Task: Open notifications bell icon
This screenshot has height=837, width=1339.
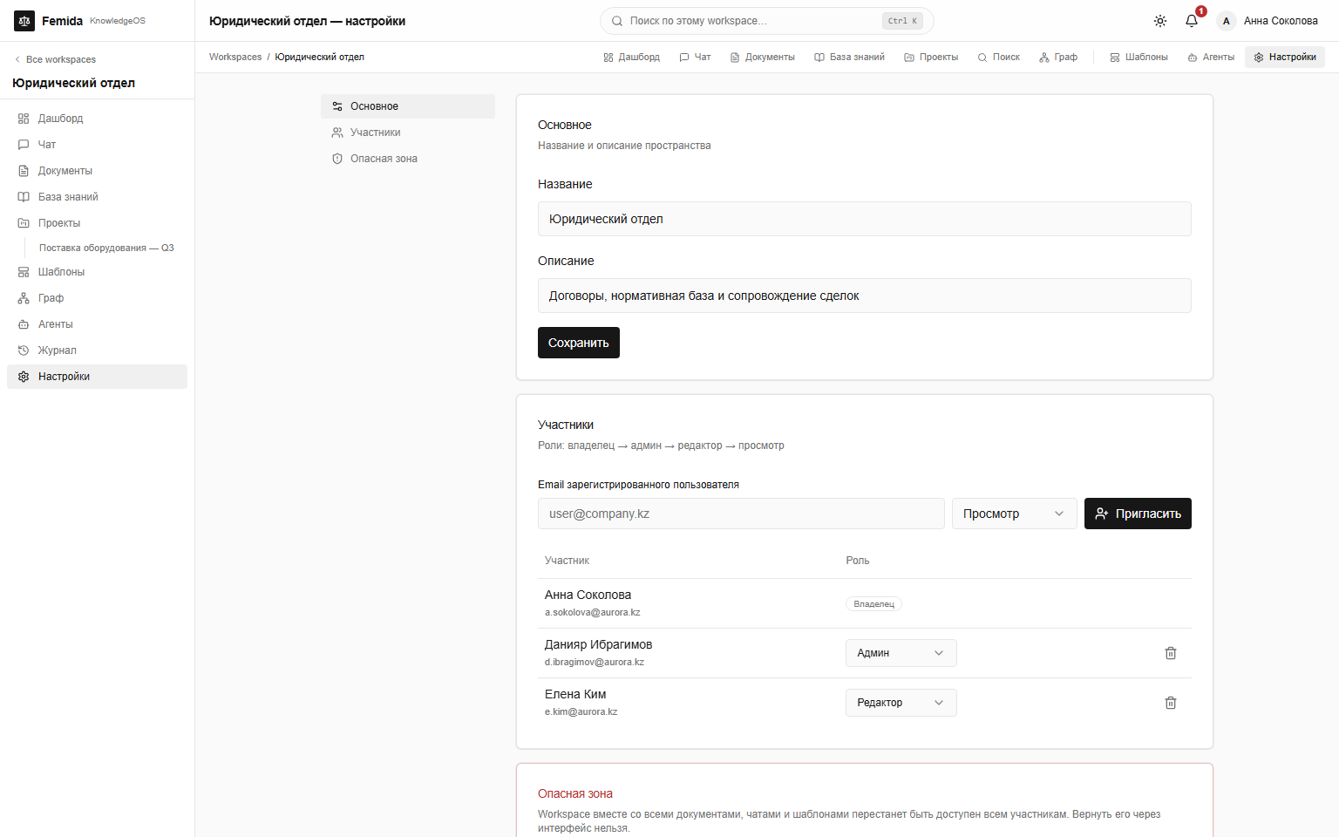Action: point(1192,21)
